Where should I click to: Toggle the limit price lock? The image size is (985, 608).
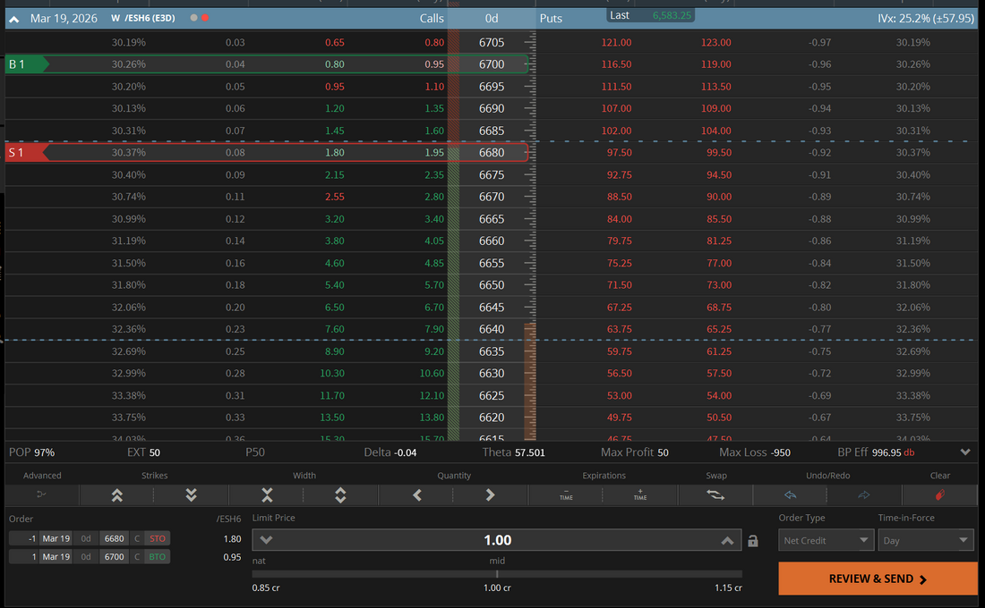coord(753,541)
